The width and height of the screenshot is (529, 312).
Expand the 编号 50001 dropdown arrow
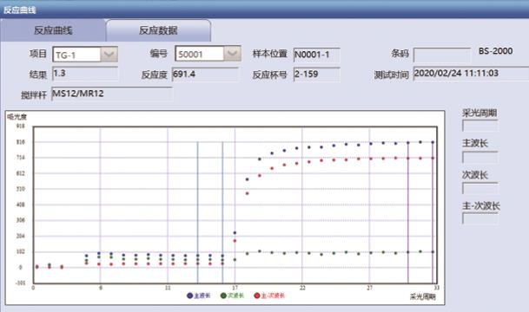pyautogui.click(x=232, y=54)
